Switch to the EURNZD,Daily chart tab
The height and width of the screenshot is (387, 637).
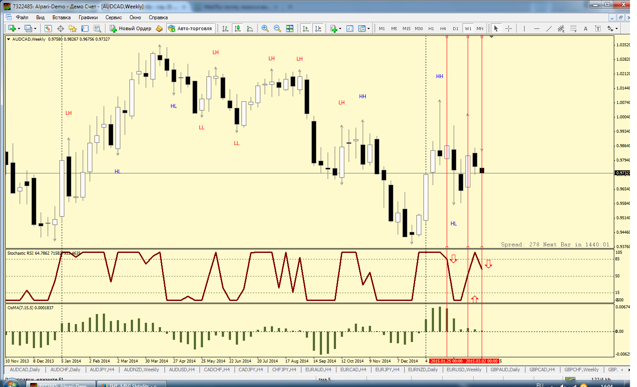pos(423,370)
